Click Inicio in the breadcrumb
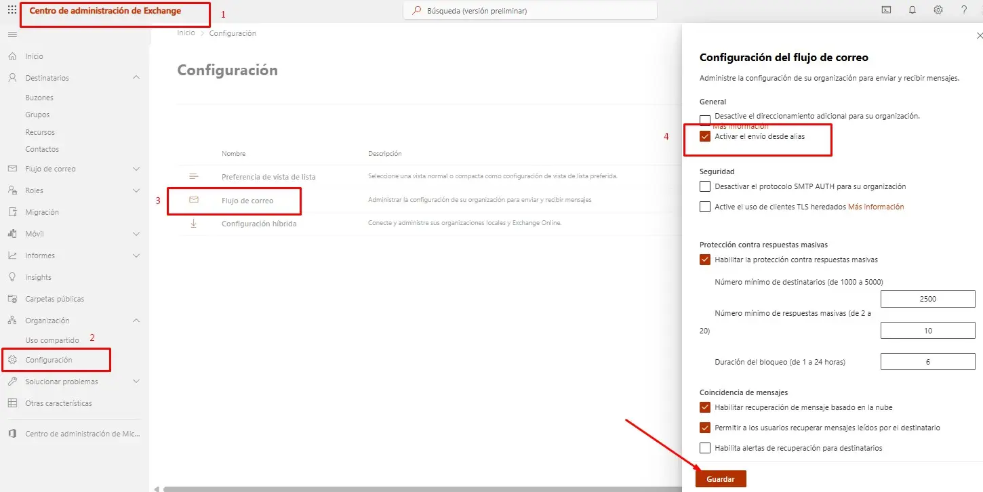 pyautogui.click(x=186, y=33)
